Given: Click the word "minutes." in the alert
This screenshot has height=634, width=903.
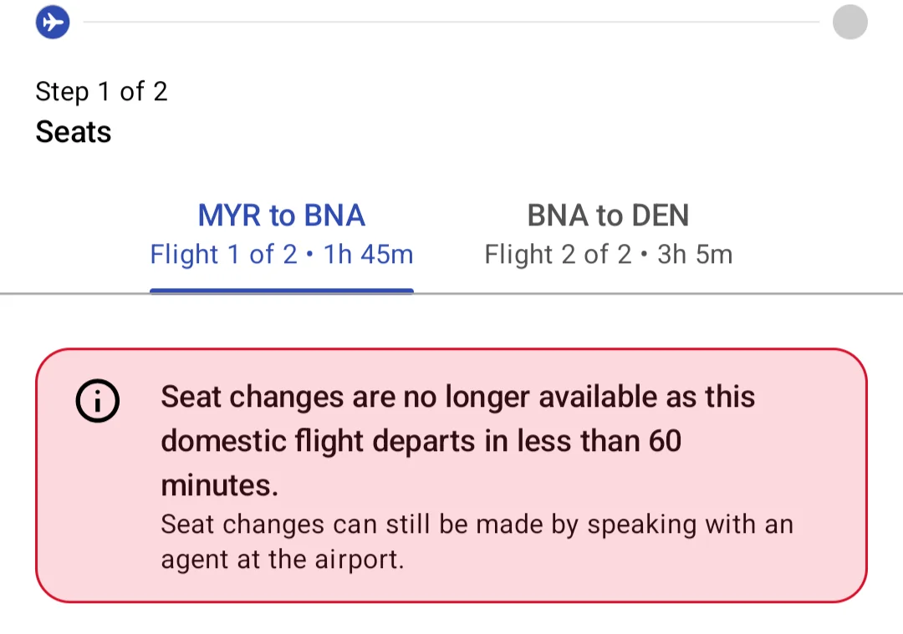Looking at the screenshot, I should [x=219, y=484].
